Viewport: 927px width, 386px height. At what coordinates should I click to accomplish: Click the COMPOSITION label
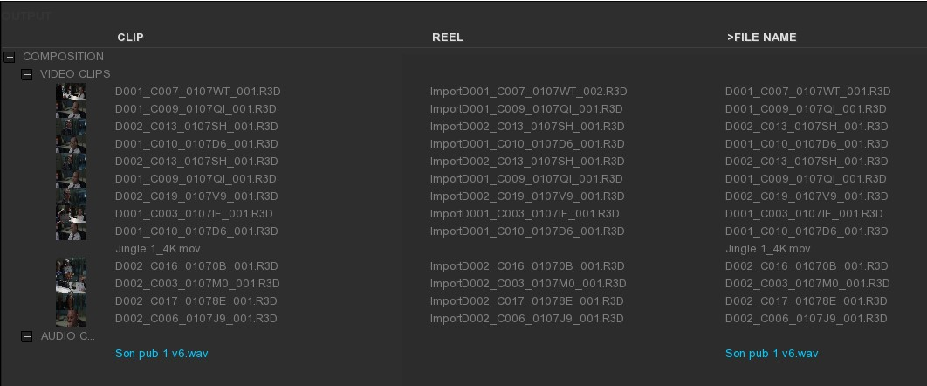(x=63, y=57)
